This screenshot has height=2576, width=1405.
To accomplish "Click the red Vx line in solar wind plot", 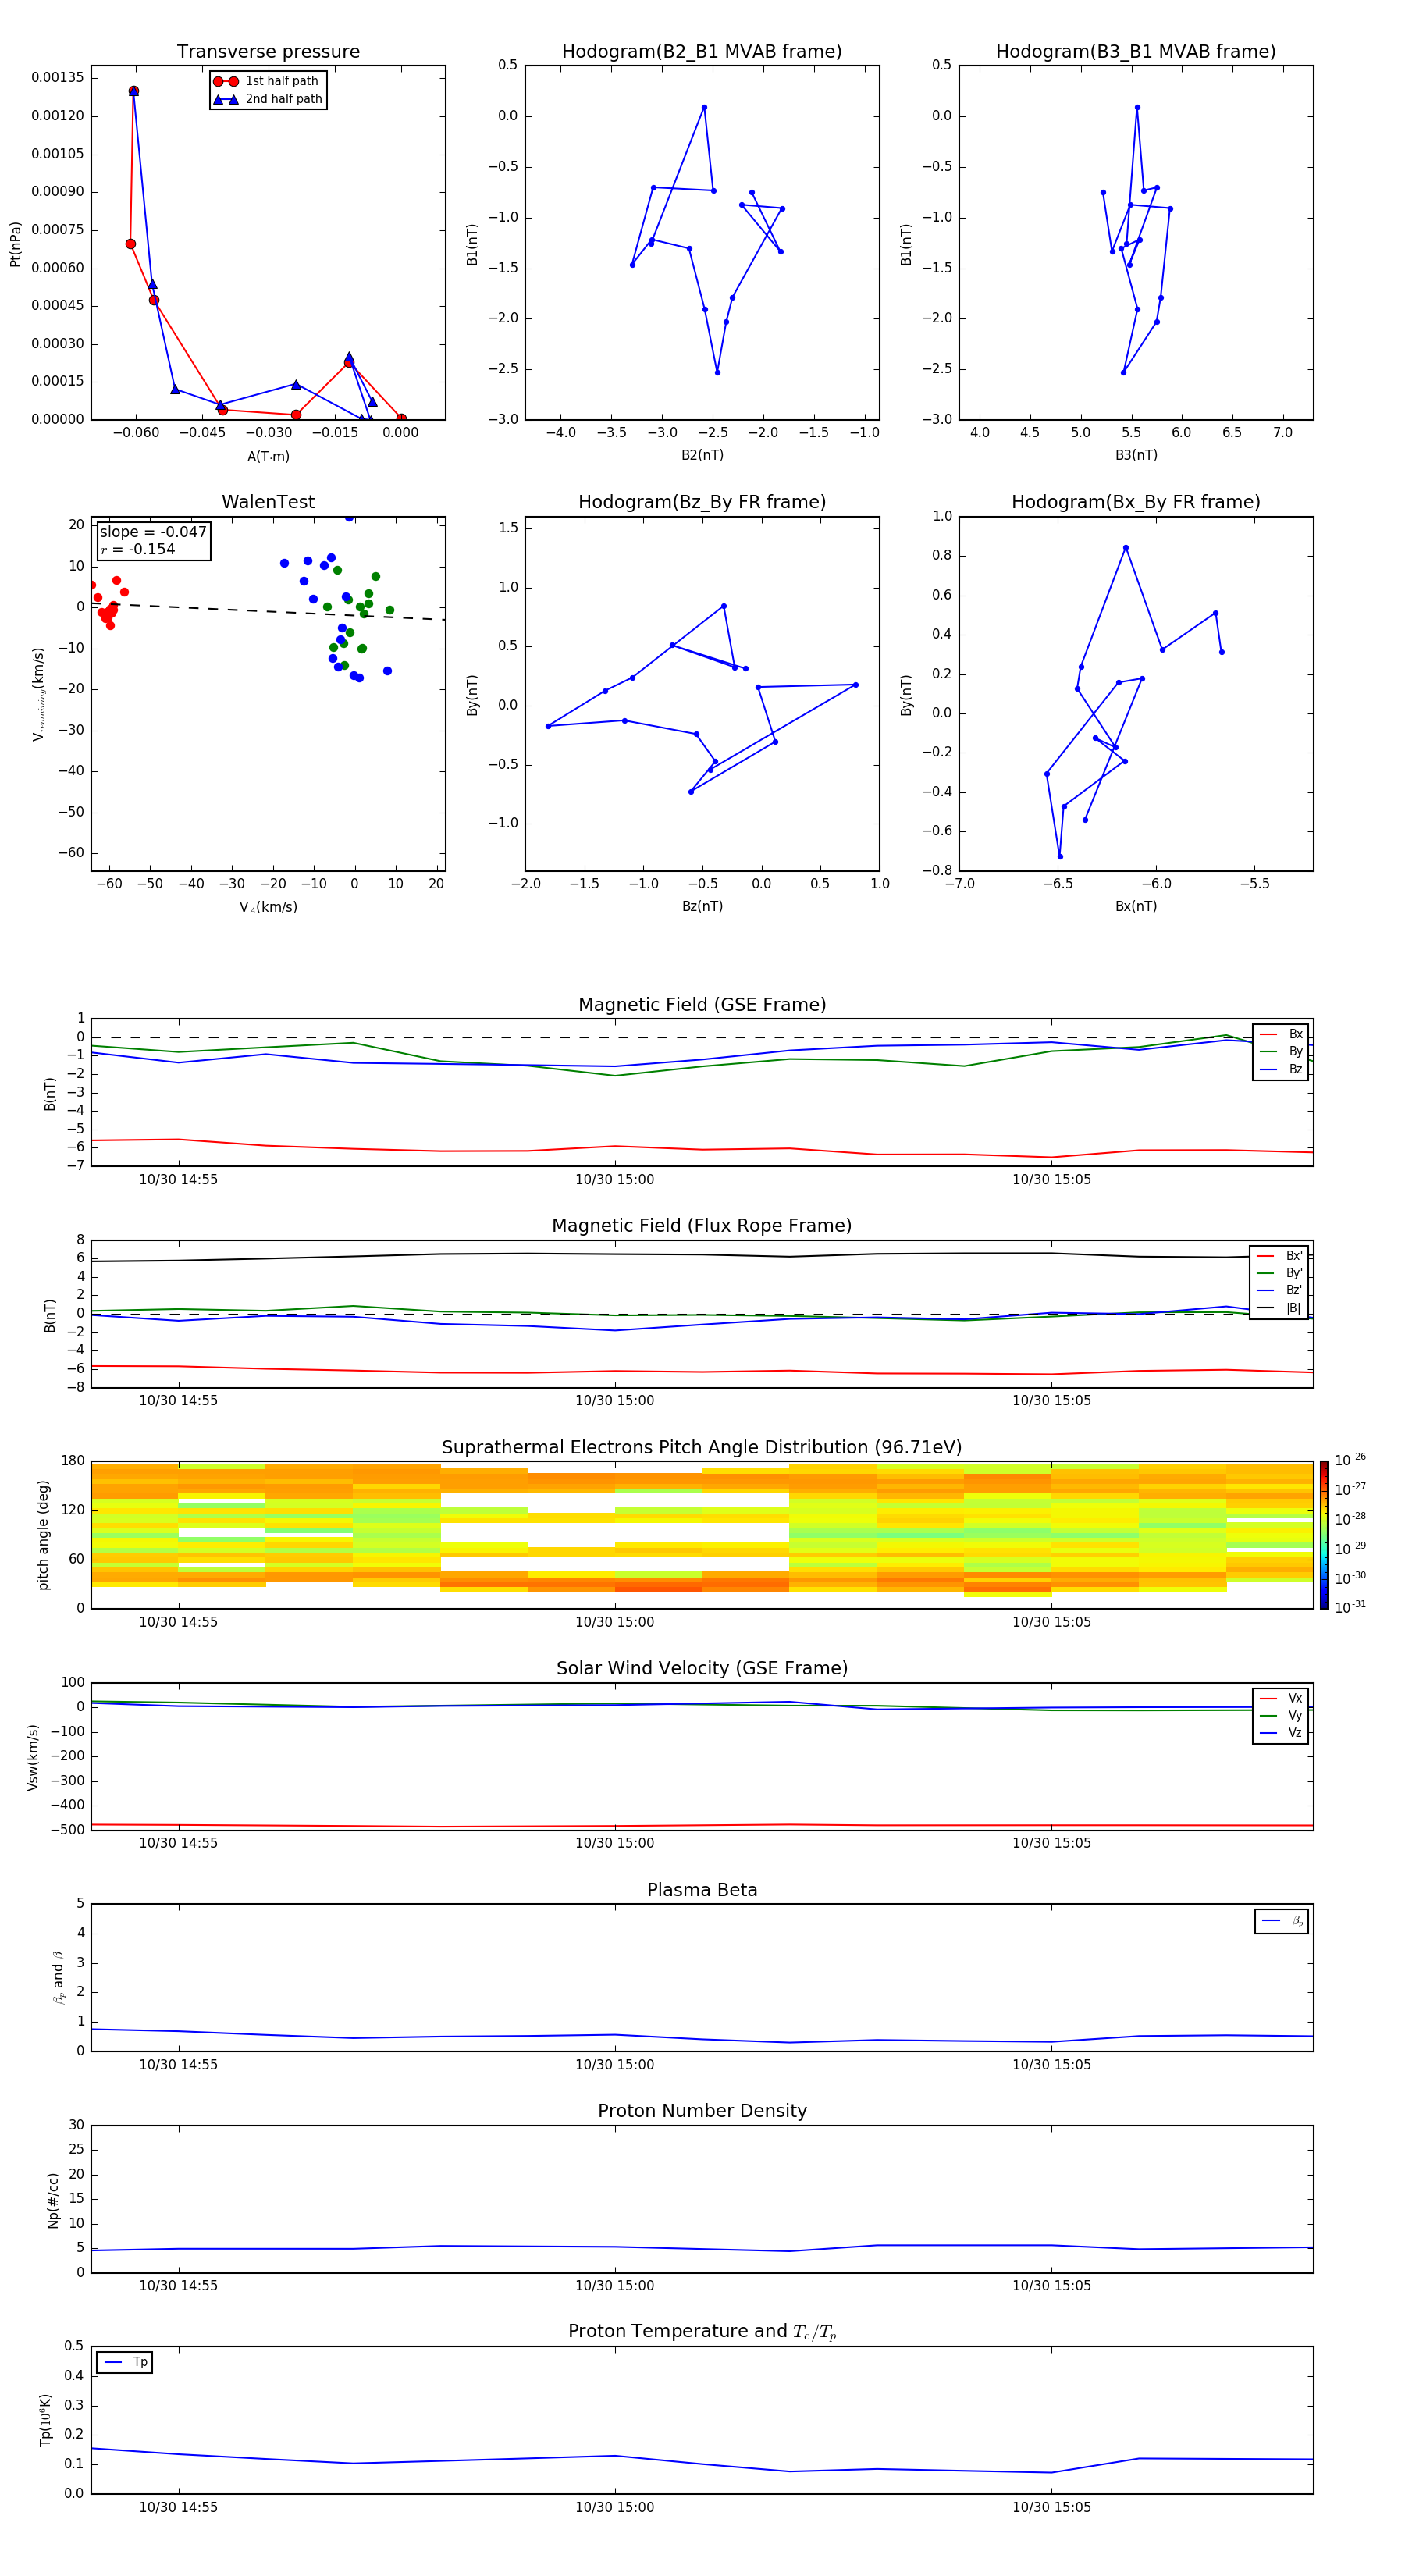I will pyautogui.click(x=702, y=1826).
